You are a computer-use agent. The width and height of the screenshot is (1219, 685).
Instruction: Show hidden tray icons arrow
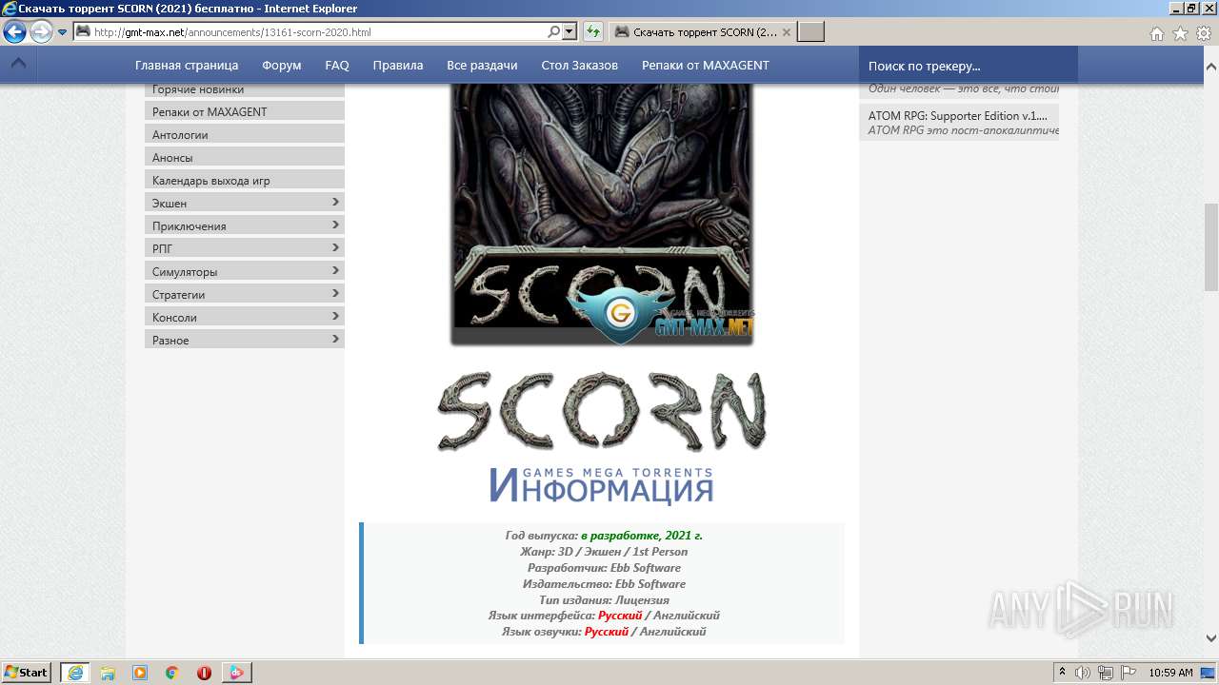[x=1063, y=672]
